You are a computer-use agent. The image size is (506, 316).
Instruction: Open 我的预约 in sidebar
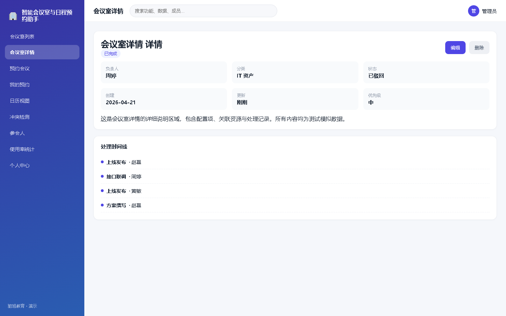point(42,85)
